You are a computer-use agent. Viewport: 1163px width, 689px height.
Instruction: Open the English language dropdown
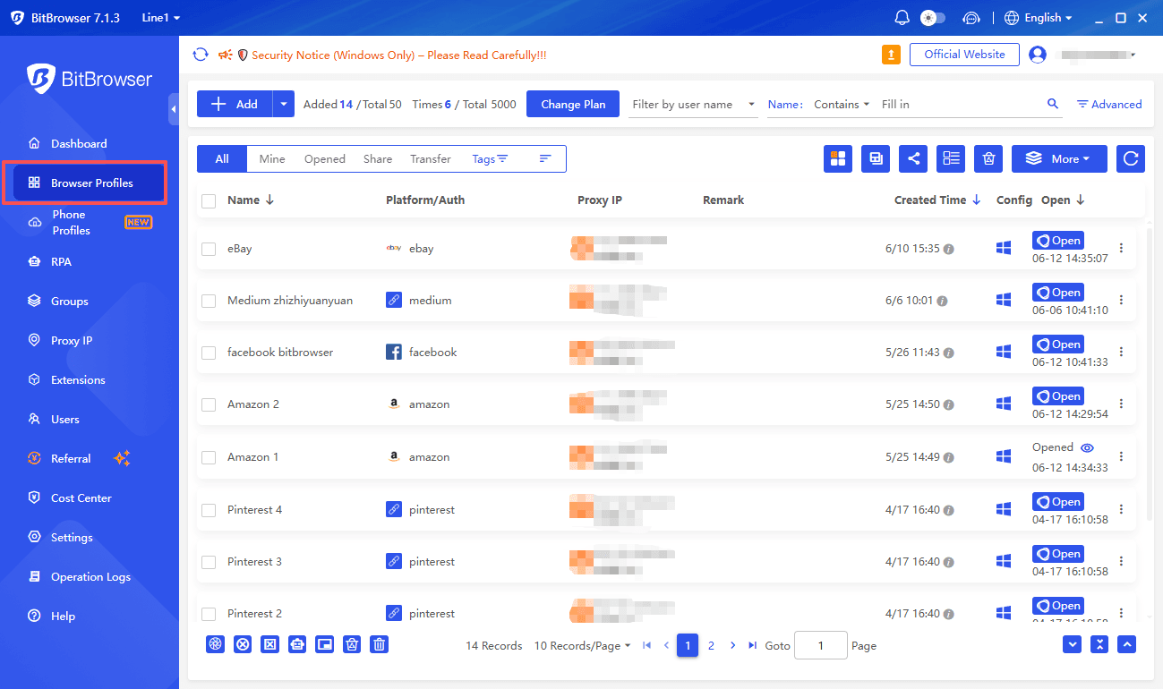click(x=1039, y=18)
